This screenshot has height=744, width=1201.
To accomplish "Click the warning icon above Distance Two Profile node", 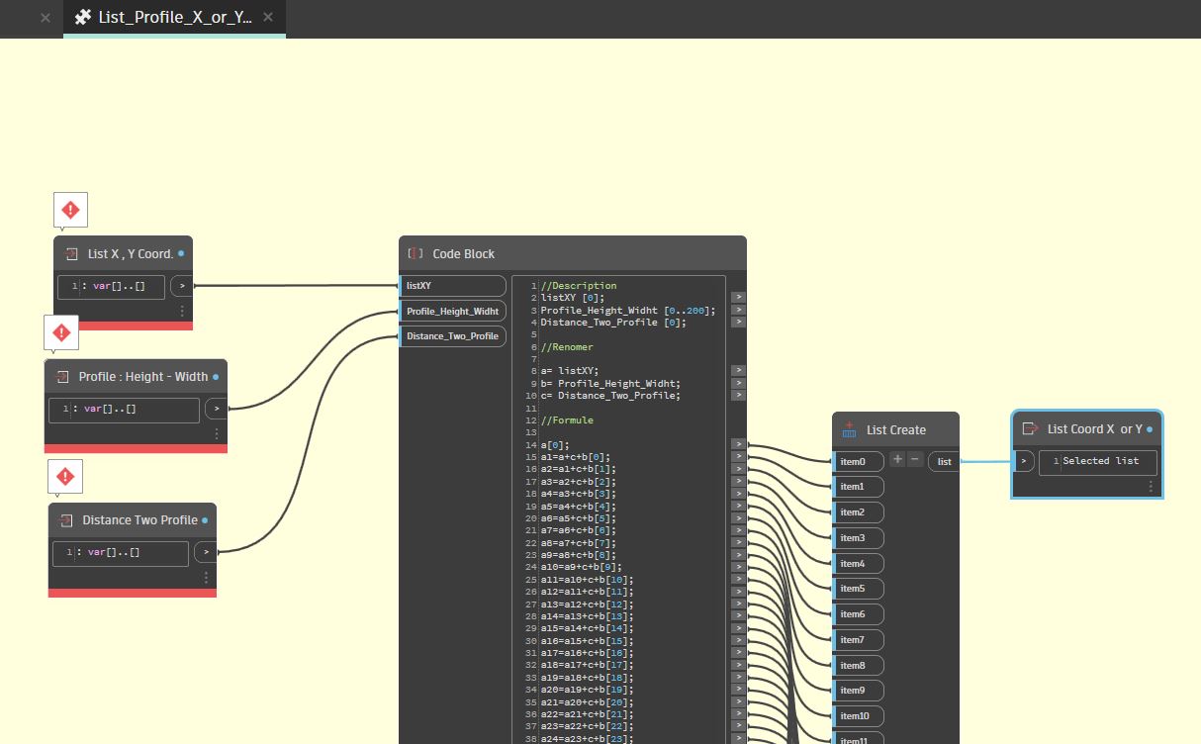I will click(x=64, y=476).
